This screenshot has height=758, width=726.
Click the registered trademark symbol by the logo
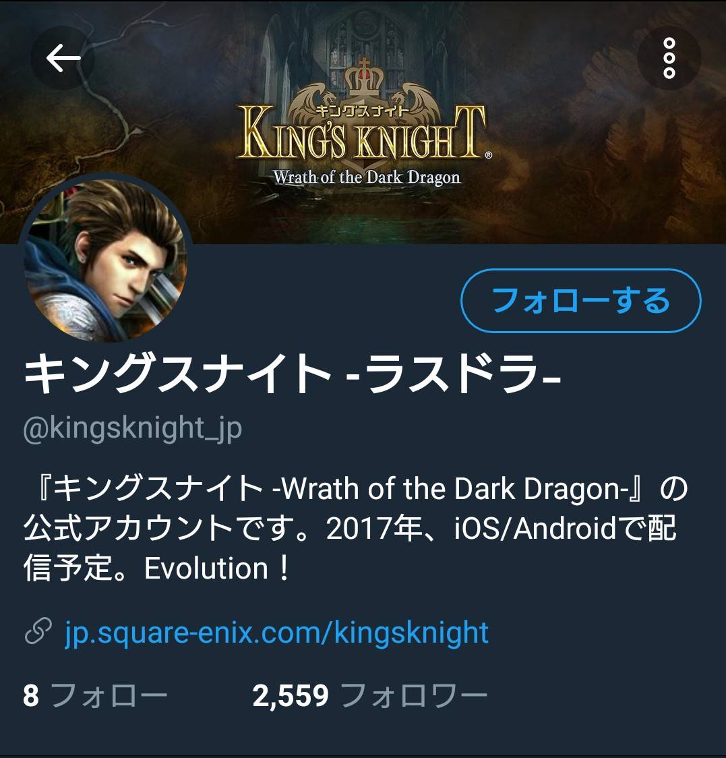pyautogui.click(x=488, y=155)
